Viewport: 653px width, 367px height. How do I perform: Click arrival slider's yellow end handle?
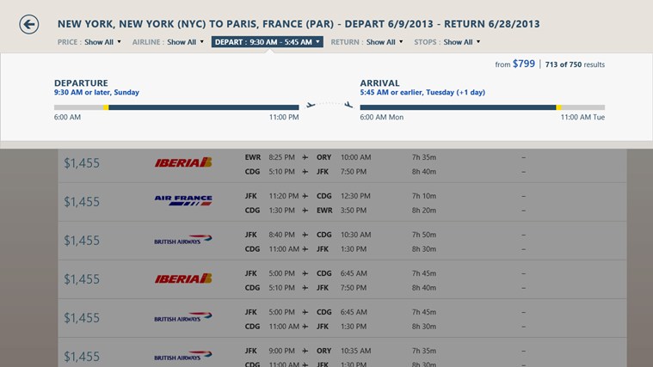pos(559,107)
